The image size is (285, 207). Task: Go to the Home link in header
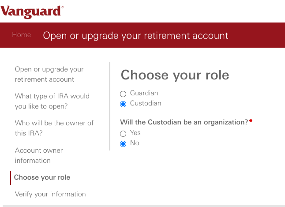pos(21,35)
